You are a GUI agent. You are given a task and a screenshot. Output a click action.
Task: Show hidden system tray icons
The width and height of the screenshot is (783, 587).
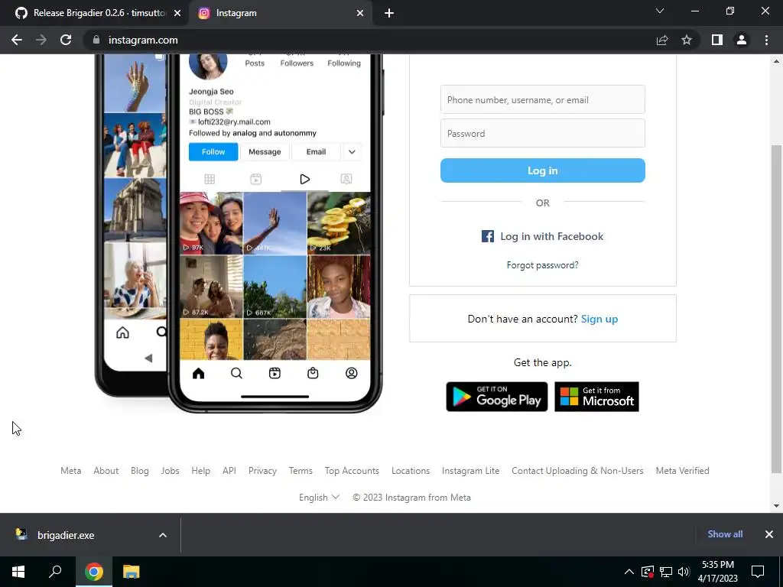629,572
